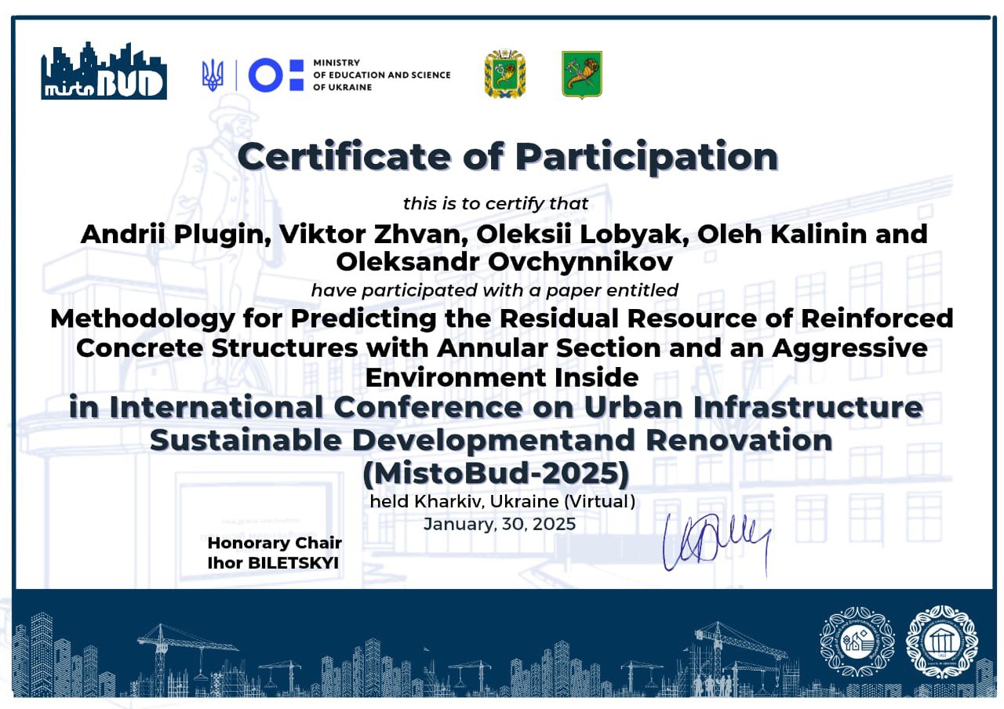Image resolution: width=1004 pixels, height=709 pixels.
Task: Click the date "January, 30, 2025"
Action: coord(500,524)
